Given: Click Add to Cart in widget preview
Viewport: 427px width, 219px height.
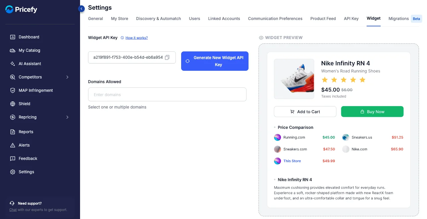Looking at the screenshot, I should point(305,112).
